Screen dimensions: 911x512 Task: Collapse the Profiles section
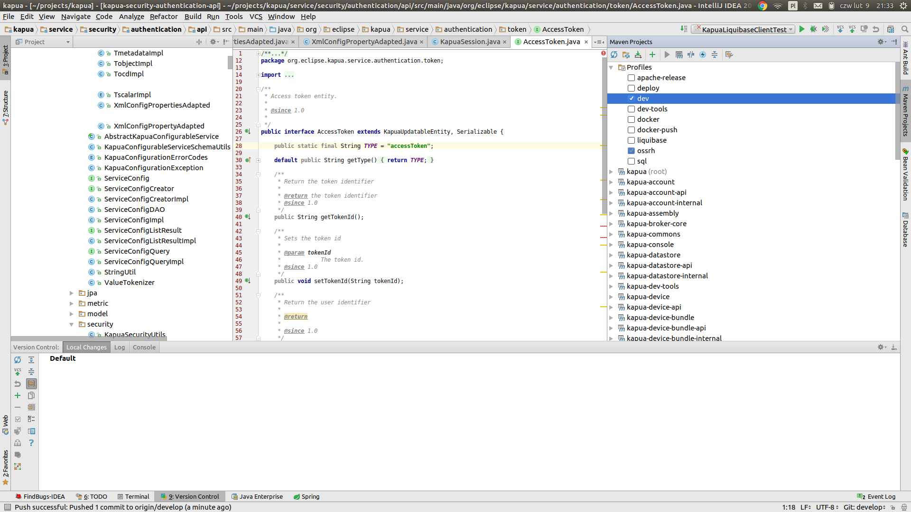point(612,67)
